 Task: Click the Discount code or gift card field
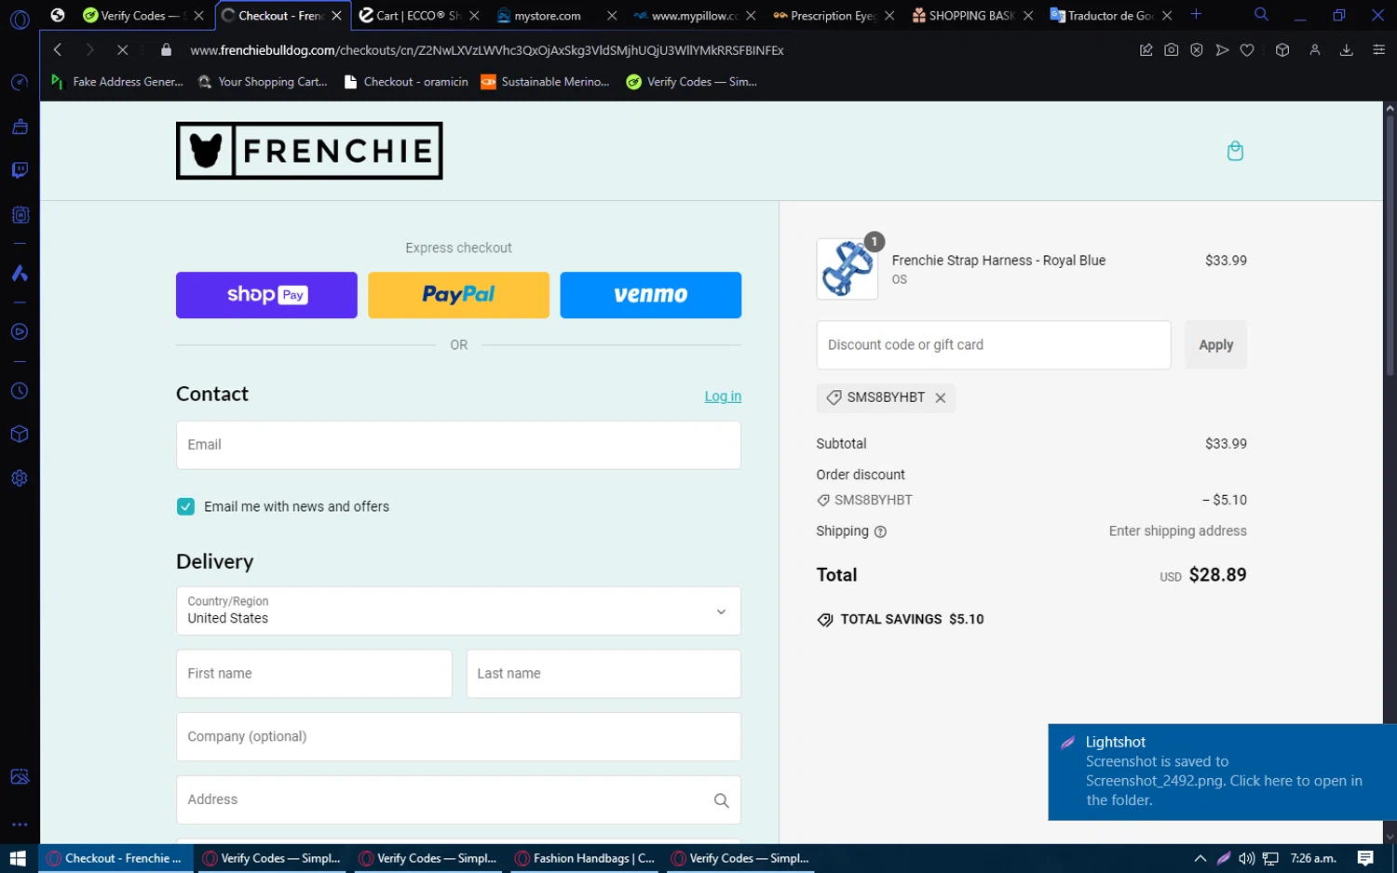[x=994, y=345]
